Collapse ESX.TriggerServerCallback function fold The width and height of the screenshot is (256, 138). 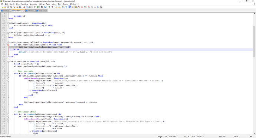click(x=8, y=42)
